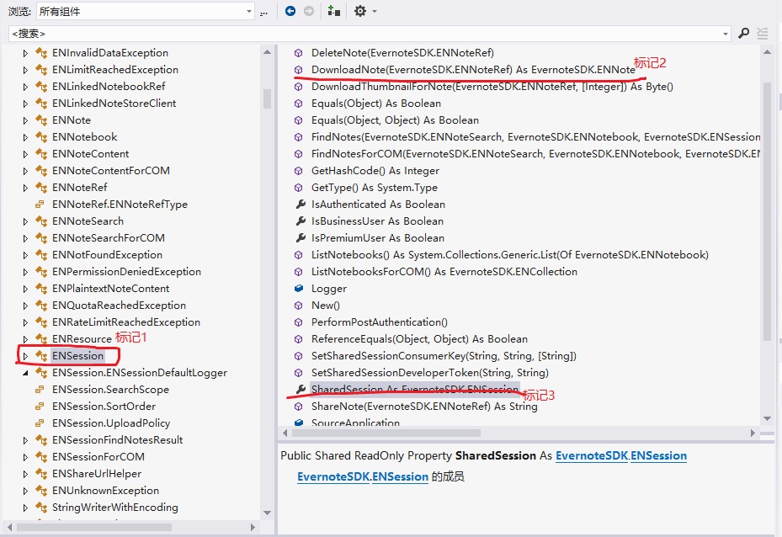Viewport: 782px width, 537px height.
Task: Expand the ENNoteRef class node
Action: pos(25,188)
